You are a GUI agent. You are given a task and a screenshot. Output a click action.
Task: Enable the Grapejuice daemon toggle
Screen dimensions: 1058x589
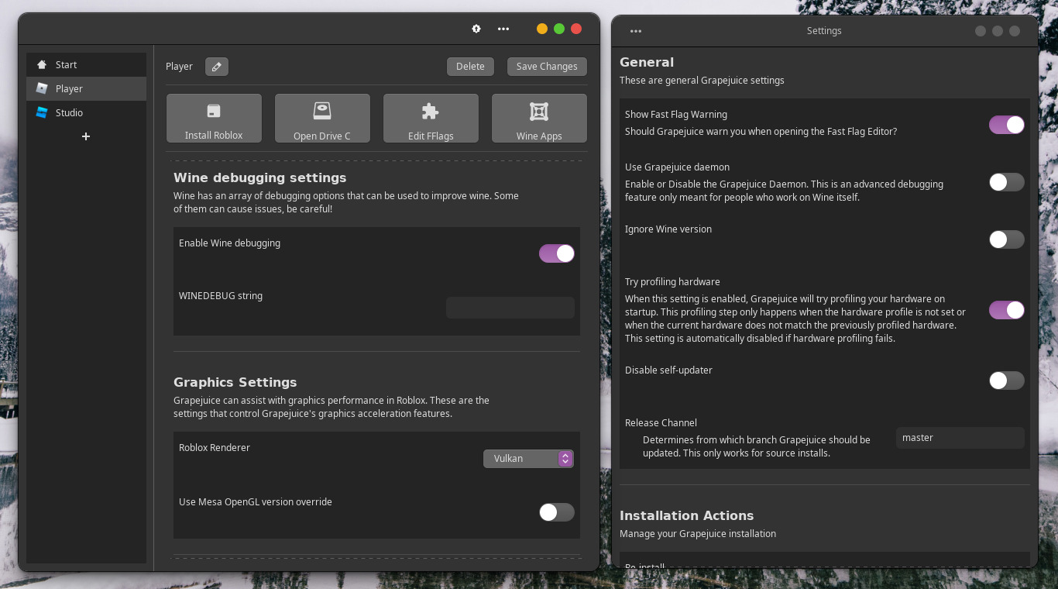coord(1006,182)
